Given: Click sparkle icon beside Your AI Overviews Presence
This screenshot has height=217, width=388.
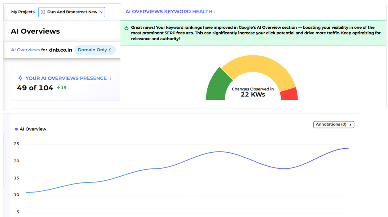Looking at the screenshot, I should click(20, 78).
